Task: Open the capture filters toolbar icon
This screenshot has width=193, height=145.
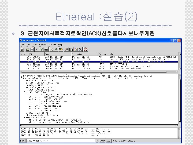Action: click(x=66, y=49)
